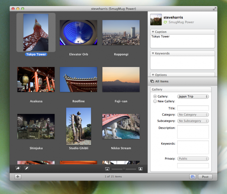This screenshot has width=227, height=194.
Task: Collapse the Caption section triangle
Action: pyautogui.click(x=153, y=32)
